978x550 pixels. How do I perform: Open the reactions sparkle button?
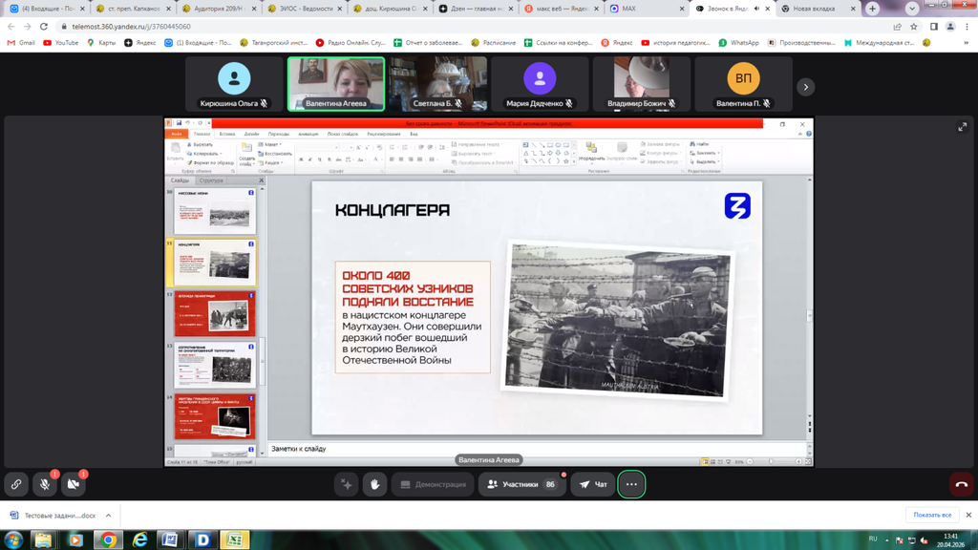[x=347, y=484]
